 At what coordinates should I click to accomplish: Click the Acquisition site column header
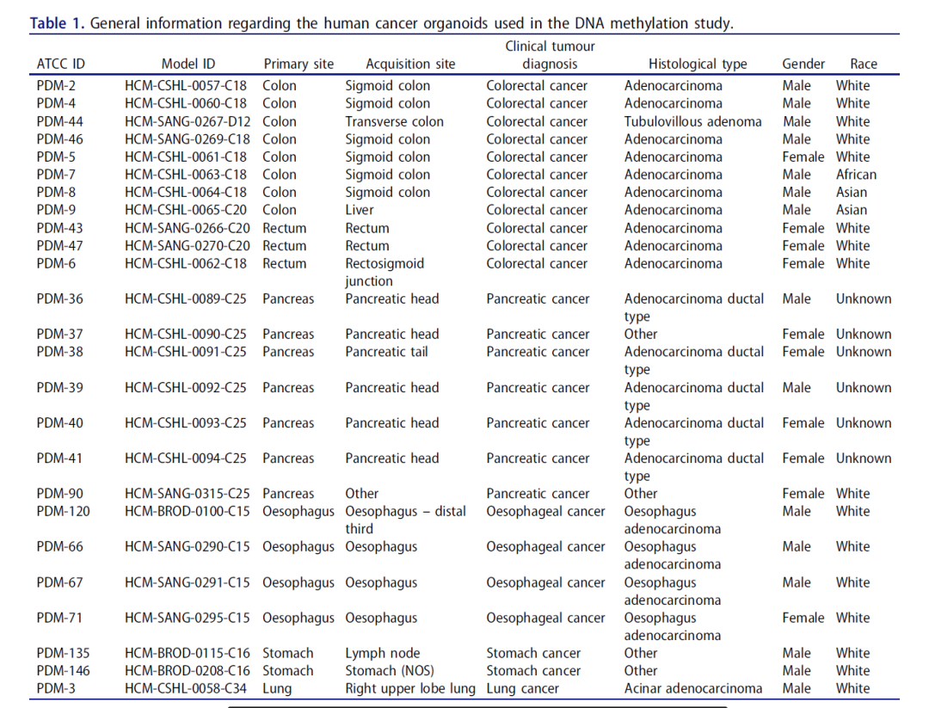tap(410, 64)
